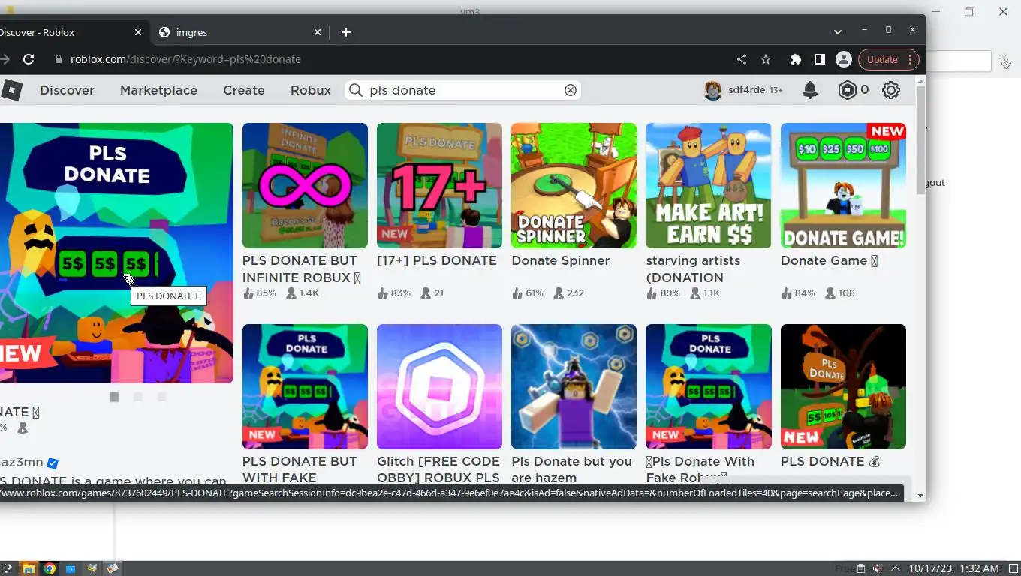Open Chrome three-dot menu

coord(910,59)
